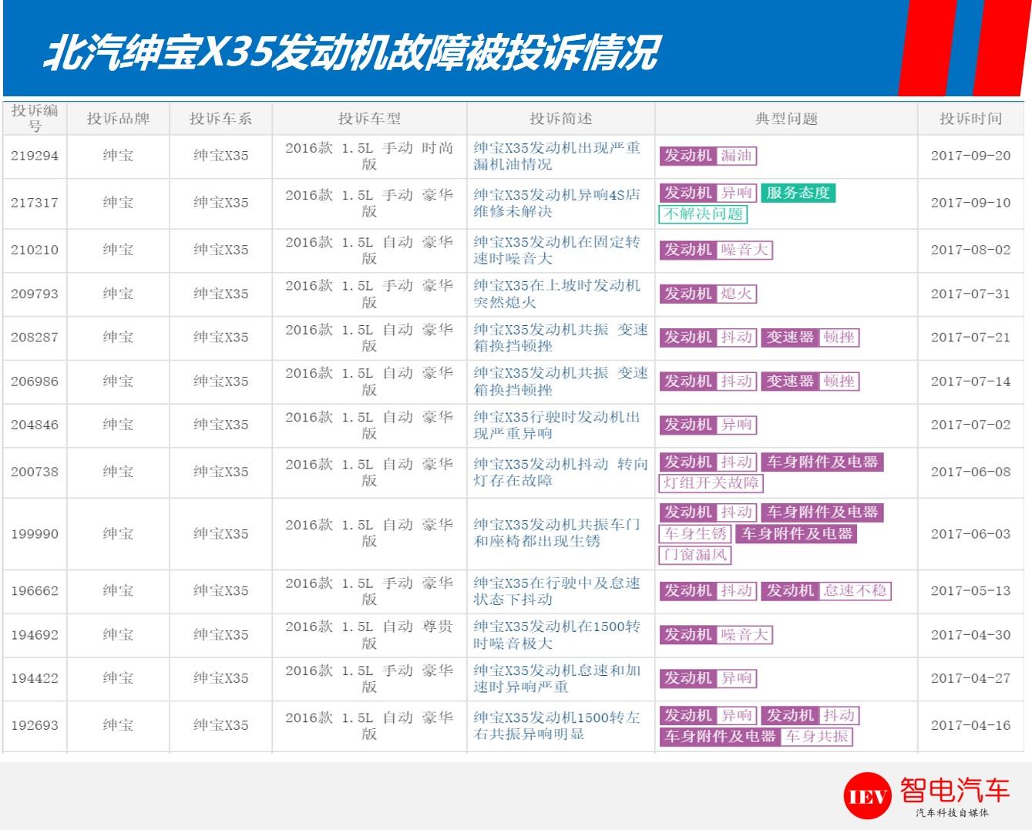Click the 典型问题 column header

[786, 119]
